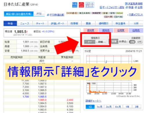This screenshot has height=113, width=145.
Task: Click 現物売 order button
Action: pyautogui.click(x=106, y=30)
